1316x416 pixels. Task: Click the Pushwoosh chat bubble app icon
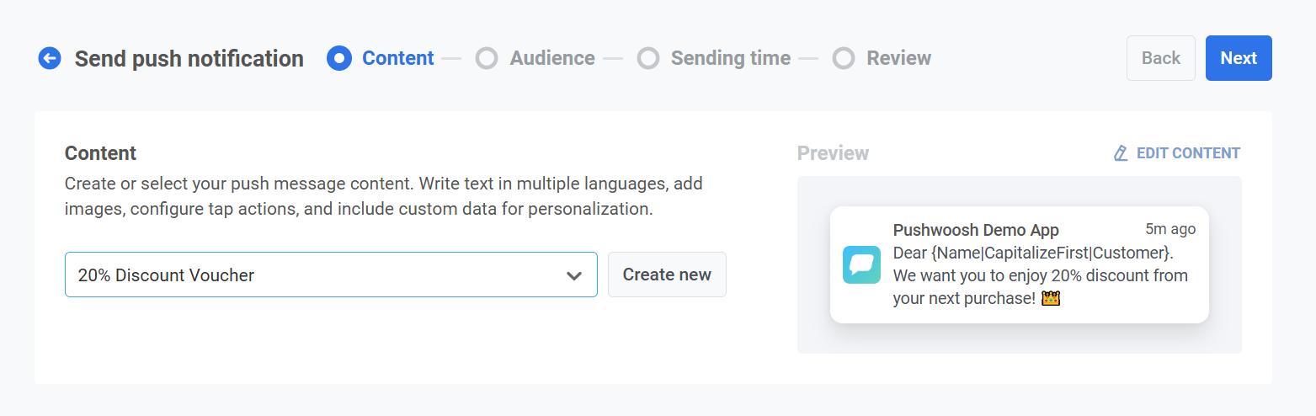[861, 264]
